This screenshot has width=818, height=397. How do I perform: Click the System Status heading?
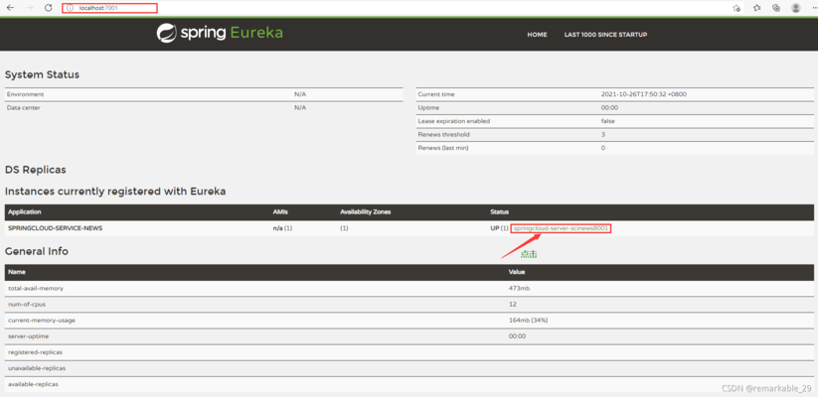click(x=42, y=74)
